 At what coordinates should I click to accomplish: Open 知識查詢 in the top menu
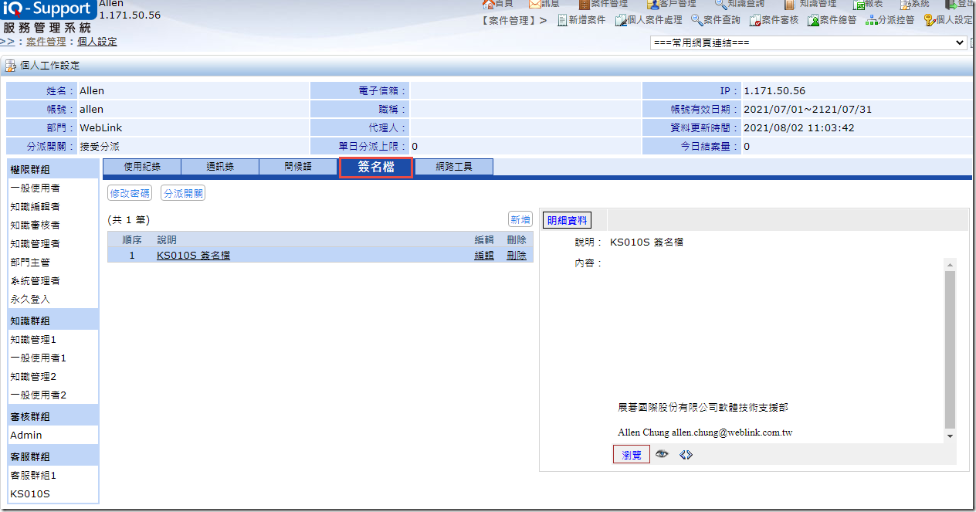tap(740, 4)
